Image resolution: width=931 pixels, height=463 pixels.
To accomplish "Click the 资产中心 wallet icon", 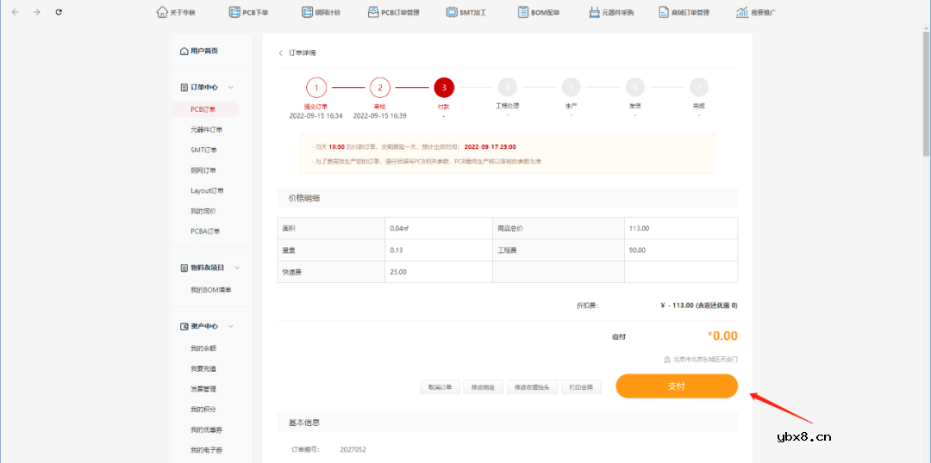I will 184,326.
